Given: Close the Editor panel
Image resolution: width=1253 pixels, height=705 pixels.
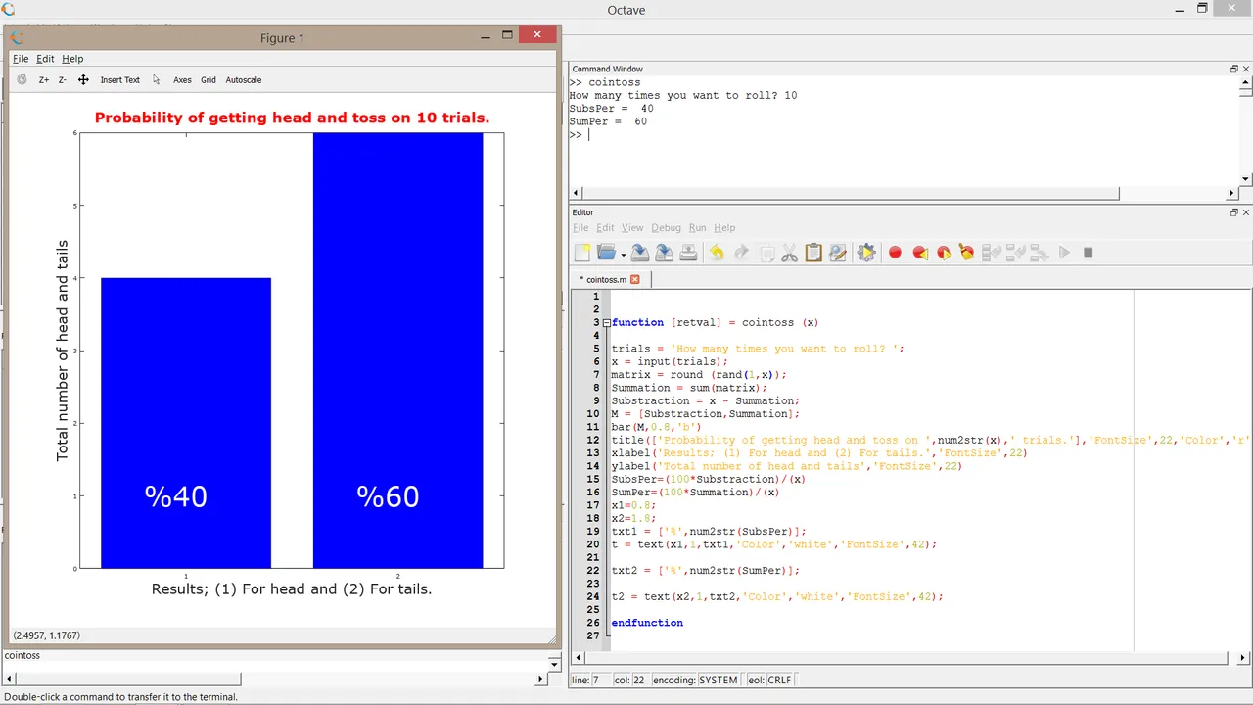Looking at the screenshot, I should pyautogui.click(x=1246, y=212).
